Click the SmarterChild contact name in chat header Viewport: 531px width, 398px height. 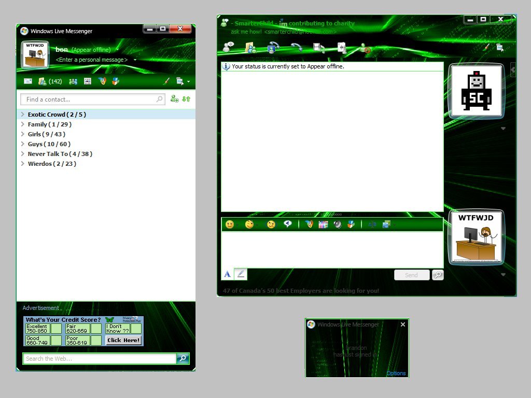tap(254, 23)
